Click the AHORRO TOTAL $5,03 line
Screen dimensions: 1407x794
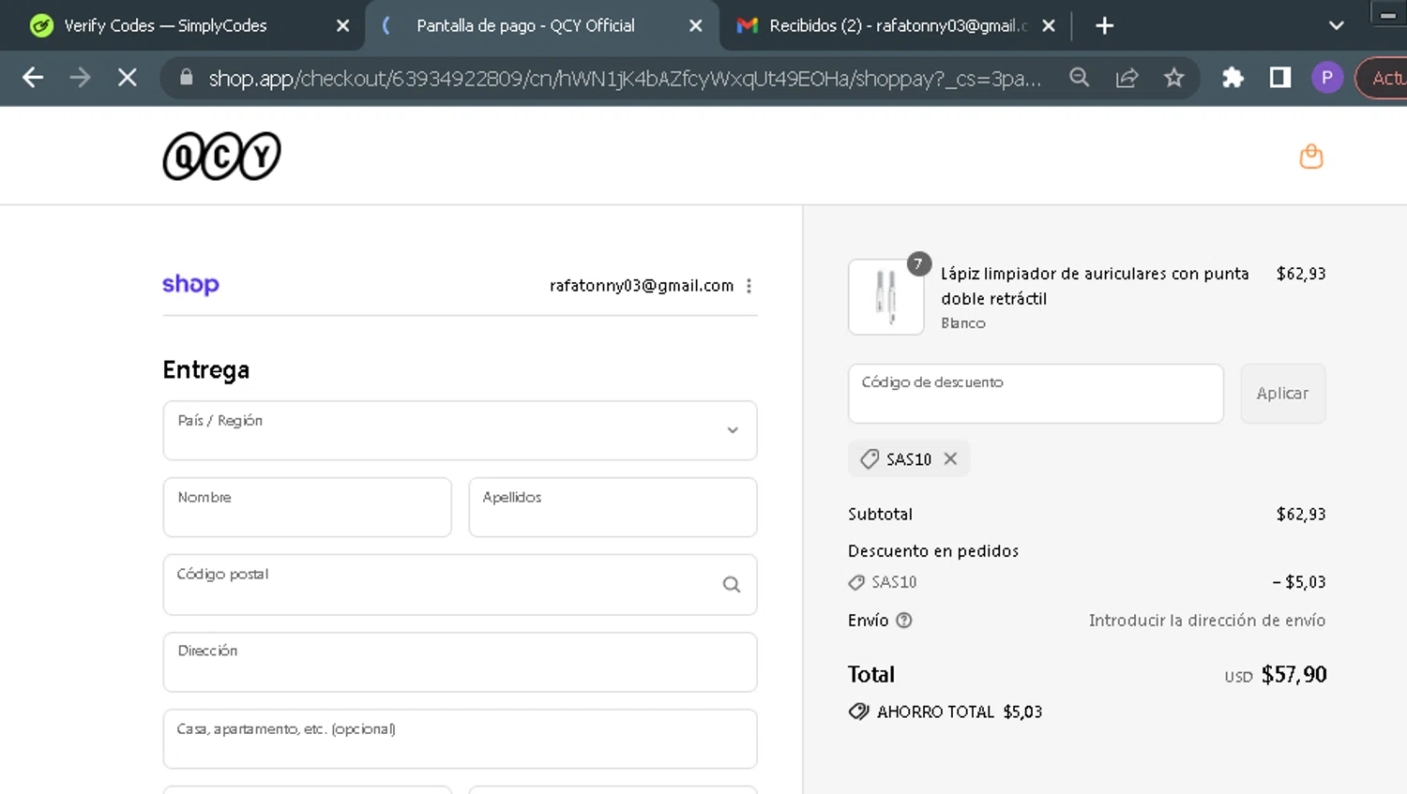[945, 712]
